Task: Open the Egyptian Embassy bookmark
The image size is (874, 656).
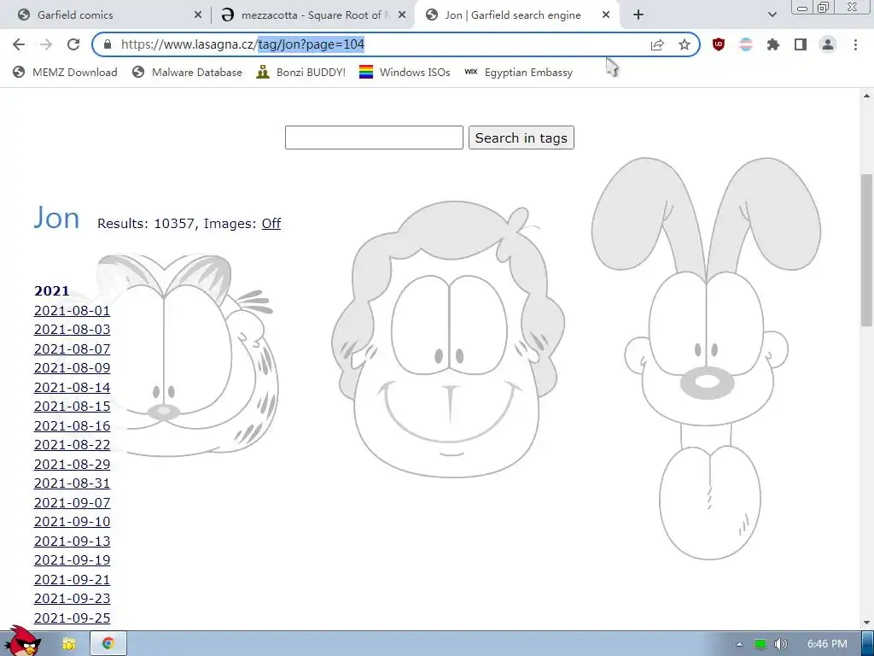Action: (519, 72)
